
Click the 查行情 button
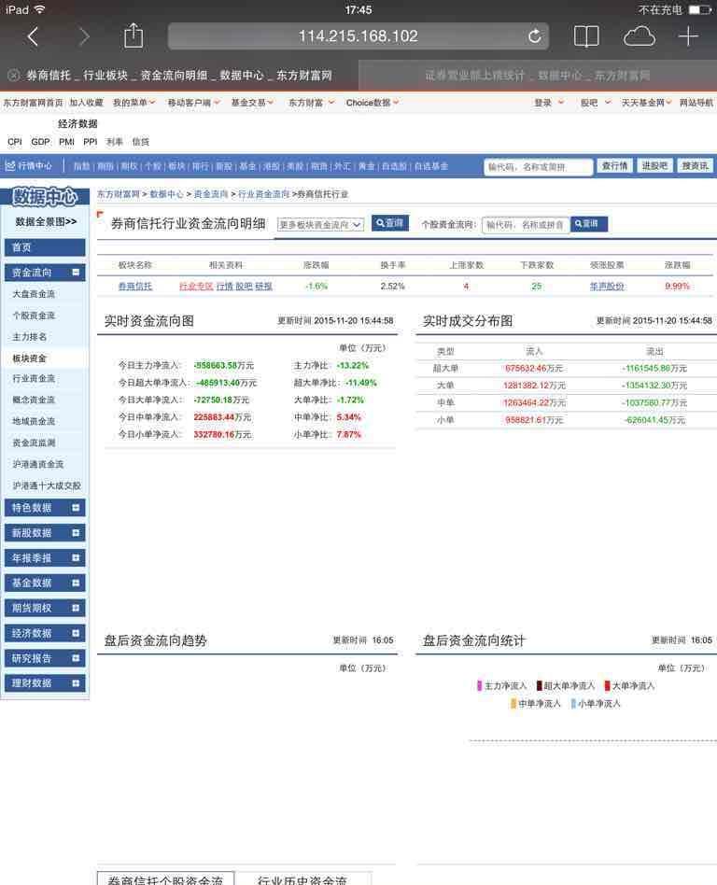(614, 165)
